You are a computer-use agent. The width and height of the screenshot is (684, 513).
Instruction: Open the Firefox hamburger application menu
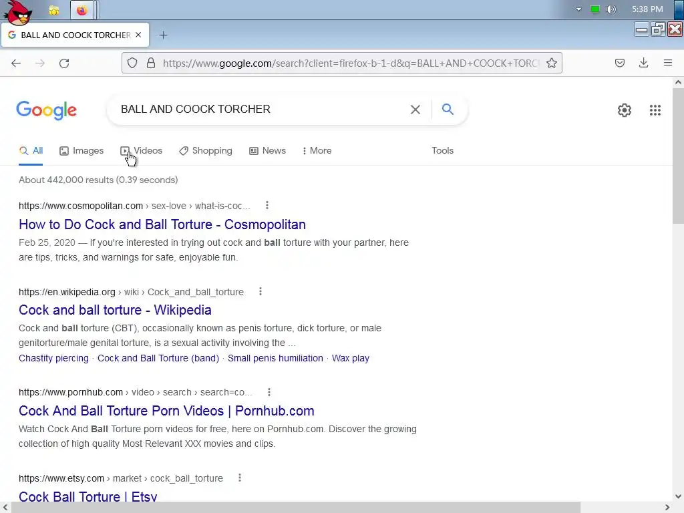point(667,63)
